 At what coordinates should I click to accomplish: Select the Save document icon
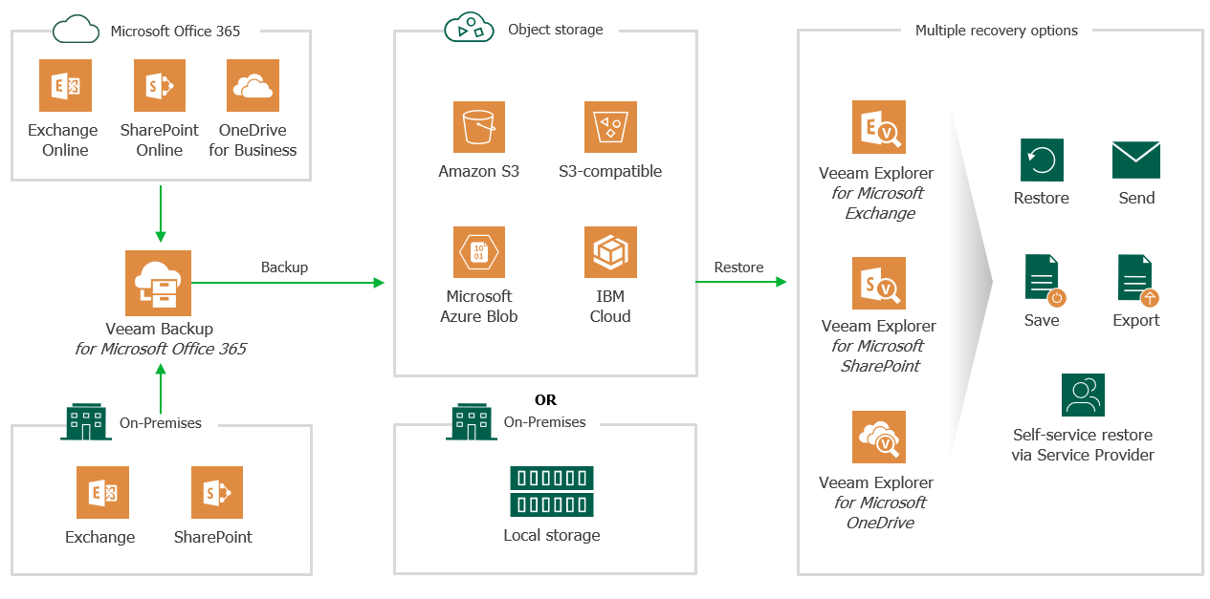click(1044, 280)
